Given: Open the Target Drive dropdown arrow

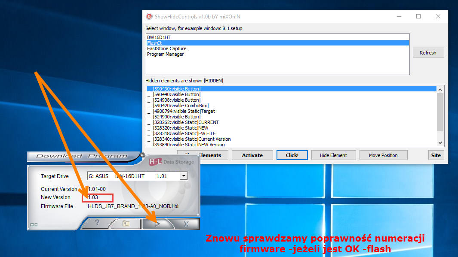Looking at the screenshot, I should point(184,176).
